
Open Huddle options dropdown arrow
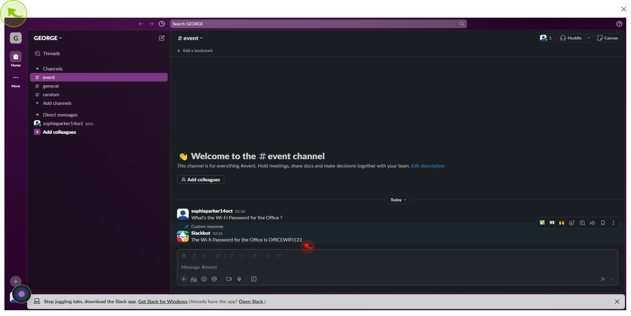point(589,38)
